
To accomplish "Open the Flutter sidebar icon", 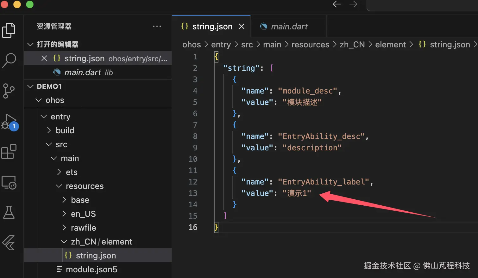I will (9, 243).
